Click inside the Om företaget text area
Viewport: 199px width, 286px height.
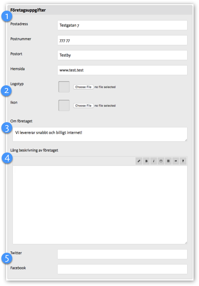[x=100, y=134]
